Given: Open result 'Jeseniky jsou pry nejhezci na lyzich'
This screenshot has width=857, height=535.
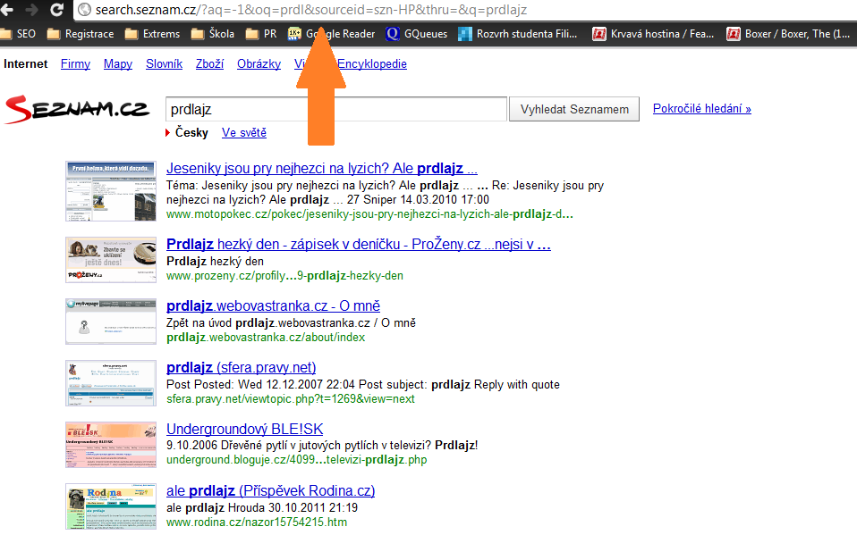Looking at the screenshot, I should [x=322, y=168].
